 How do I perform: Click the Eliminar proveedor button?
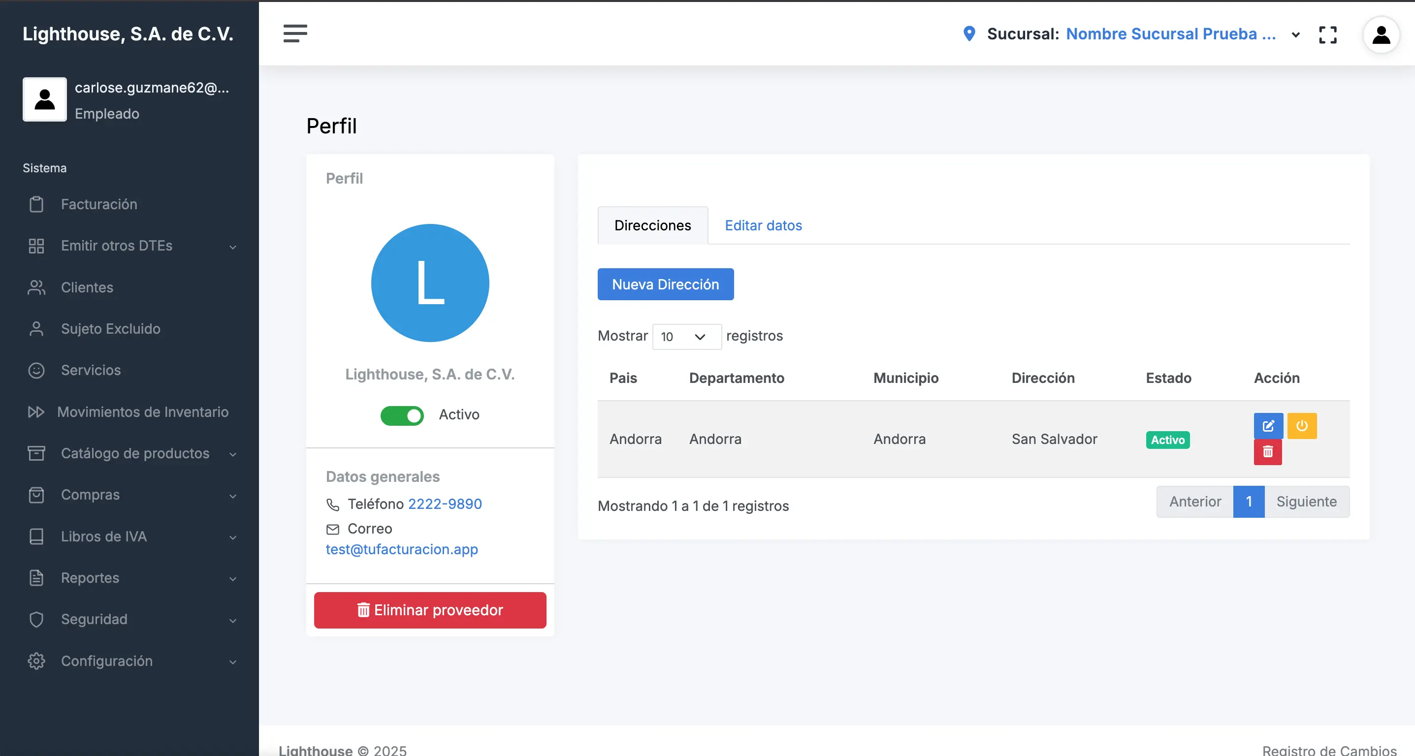pos(430,610)
